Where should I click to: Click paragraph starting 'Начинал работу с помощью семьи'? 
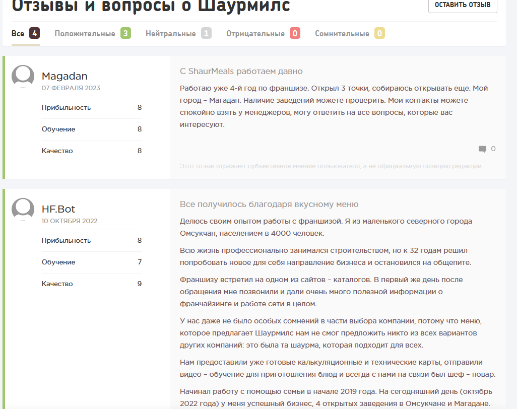(336, 397)
